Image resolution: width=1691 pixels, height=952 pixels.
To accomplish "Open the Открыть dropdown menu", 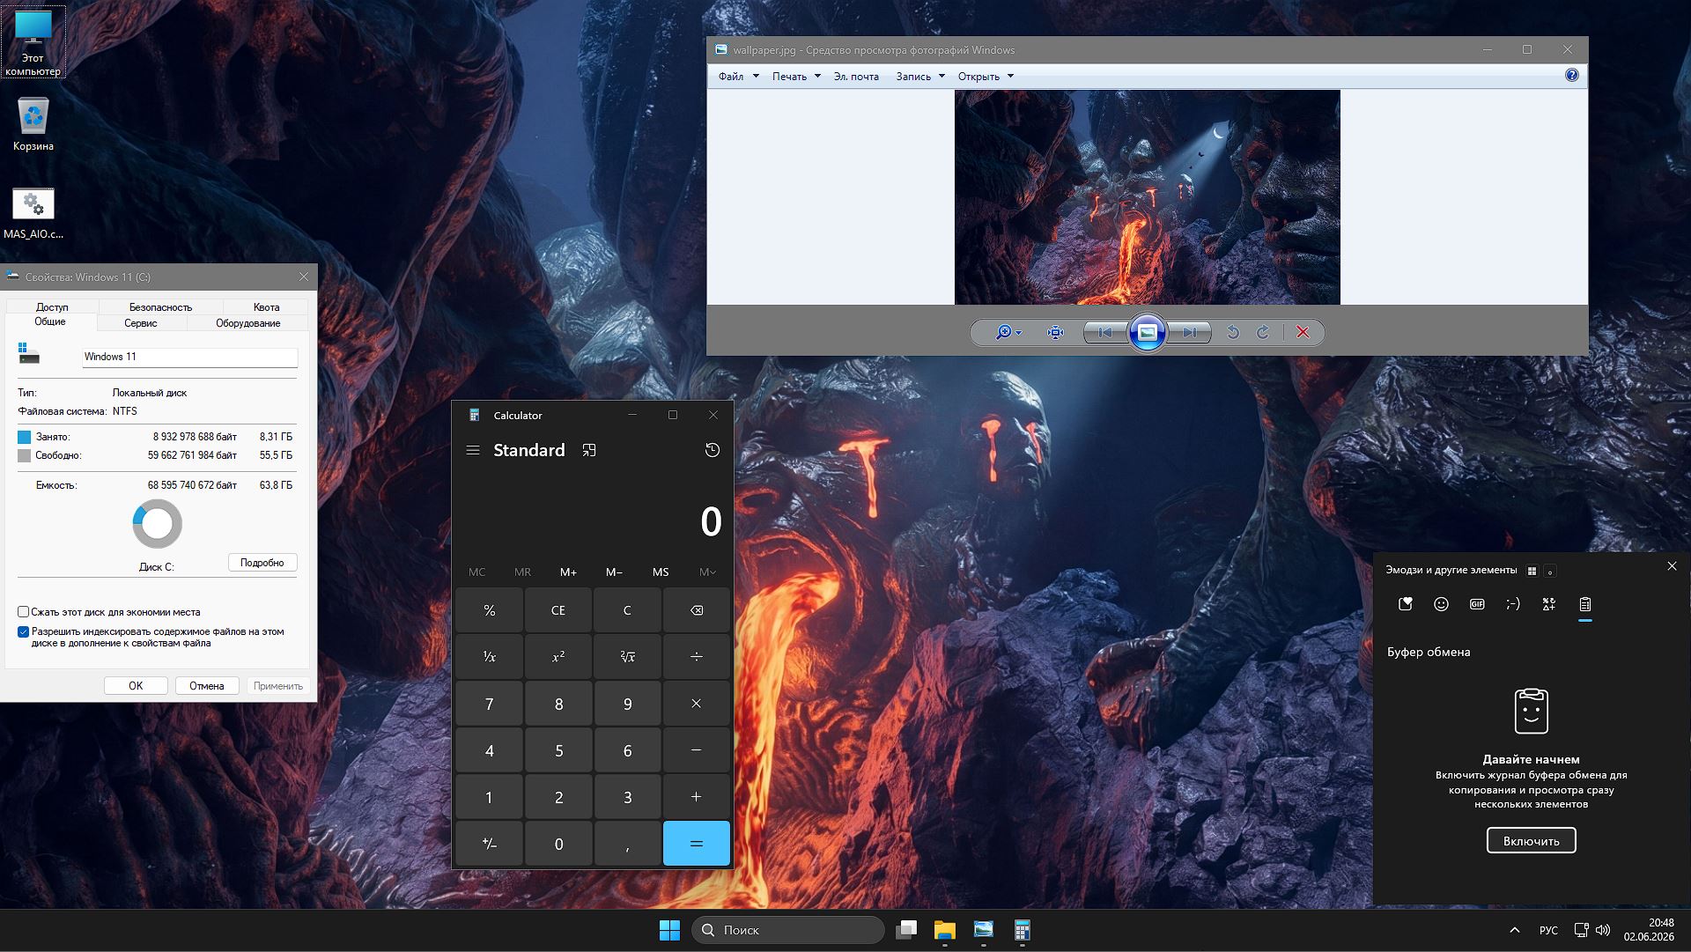I will [x=986, y=77].
